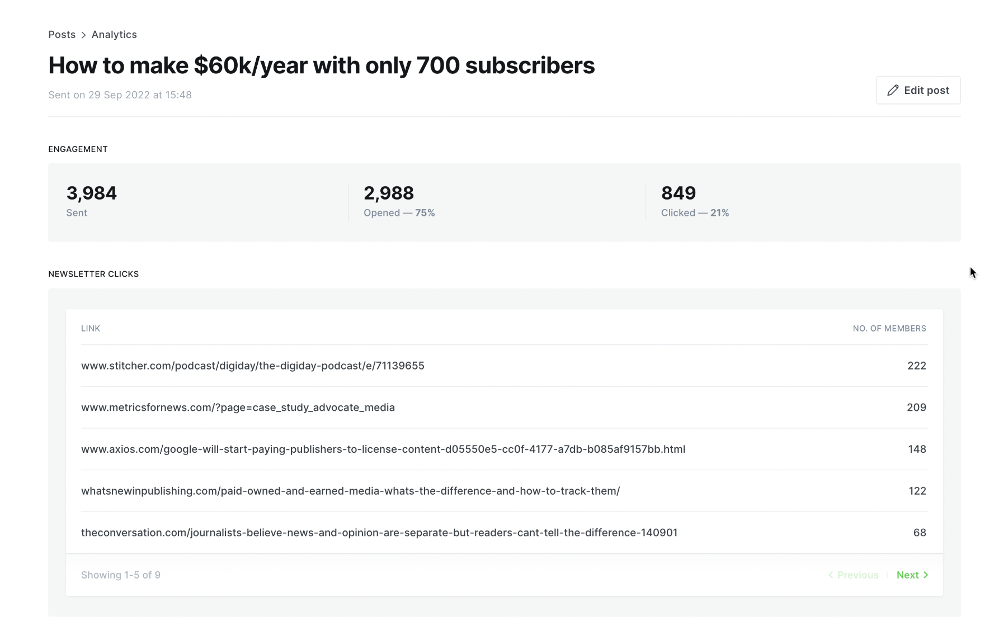Open the axios.com Google publishers link
The image size is (1008, 635).
tap(383, 449)
